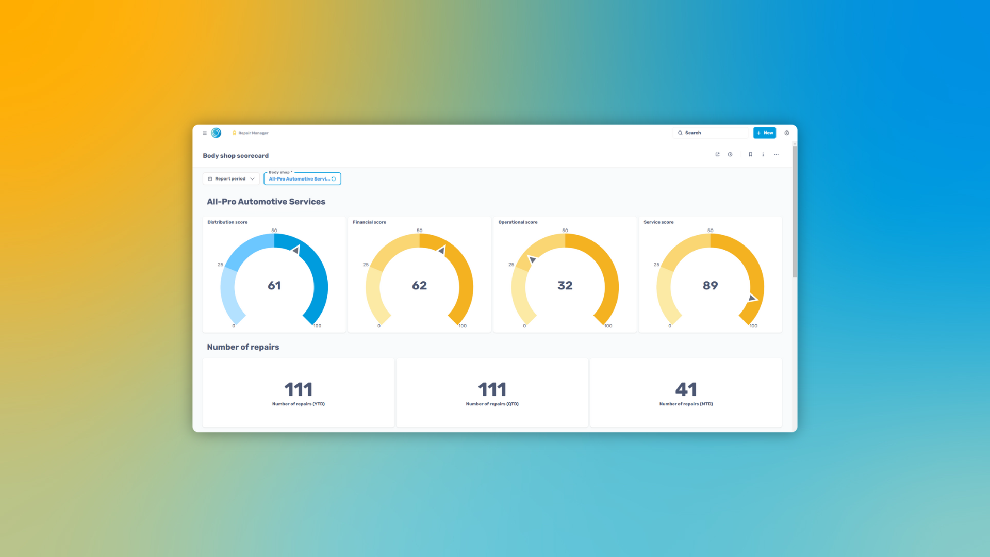Click the Search input field
The image size is (990, 557).
point(711,133)
